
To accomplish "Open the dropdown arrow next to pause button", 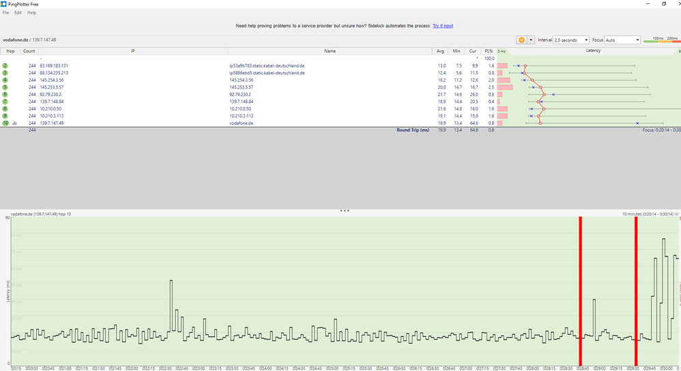I will pos(531,40).
